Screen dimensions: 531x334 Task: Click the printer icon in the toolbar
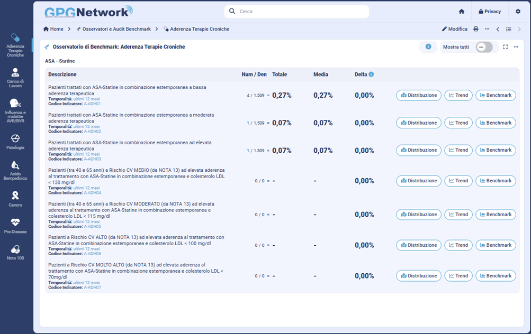[x=476, y=29]
